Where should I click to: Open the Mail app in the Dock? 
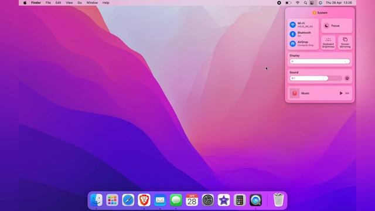tap(160, 200)
